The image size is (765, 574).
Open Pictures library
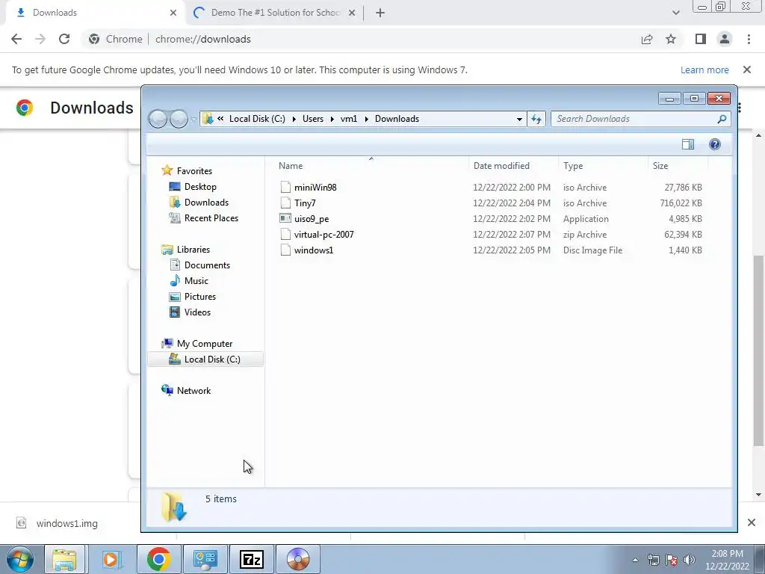click(200, 296)
